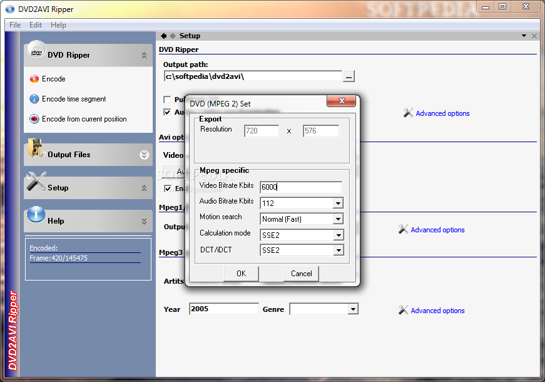
Task: Click the DVD disc icon in DVD Ripper header
Action: coord(36,49)
